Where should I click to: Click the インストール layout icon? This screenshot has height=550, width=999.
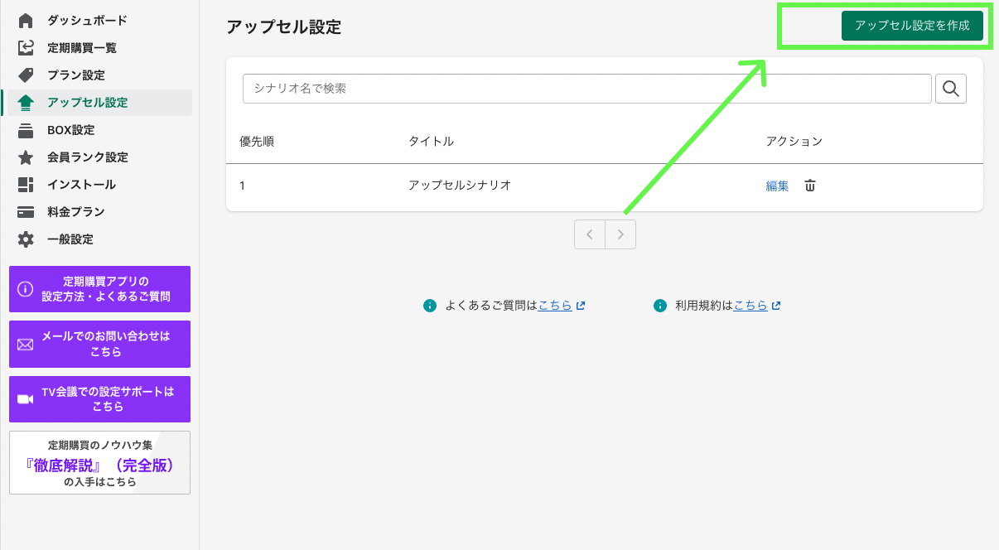coord(26,185)
